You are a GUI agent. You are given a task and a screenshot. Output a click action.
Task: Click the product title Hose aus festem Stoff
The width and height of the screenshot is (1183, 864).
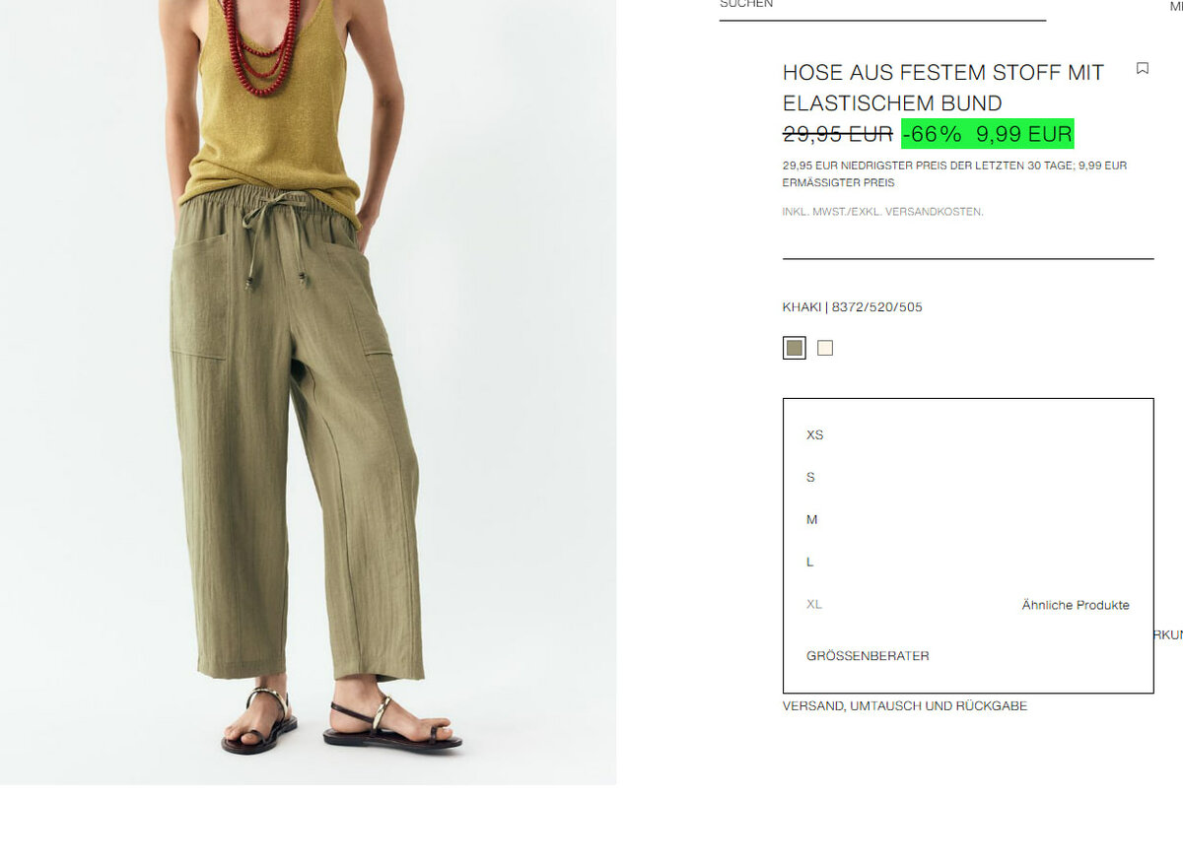click(943, 88)
